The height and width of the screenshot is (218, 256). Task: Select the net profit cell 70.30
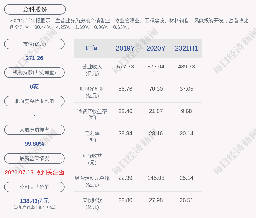click(x=156, y=89)
